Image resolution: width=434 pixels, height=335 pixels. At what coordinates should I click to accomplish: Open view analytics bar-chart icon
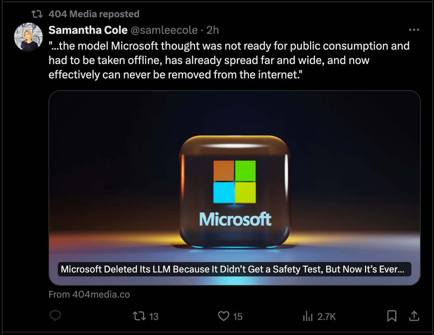click(x=308, y=316)
